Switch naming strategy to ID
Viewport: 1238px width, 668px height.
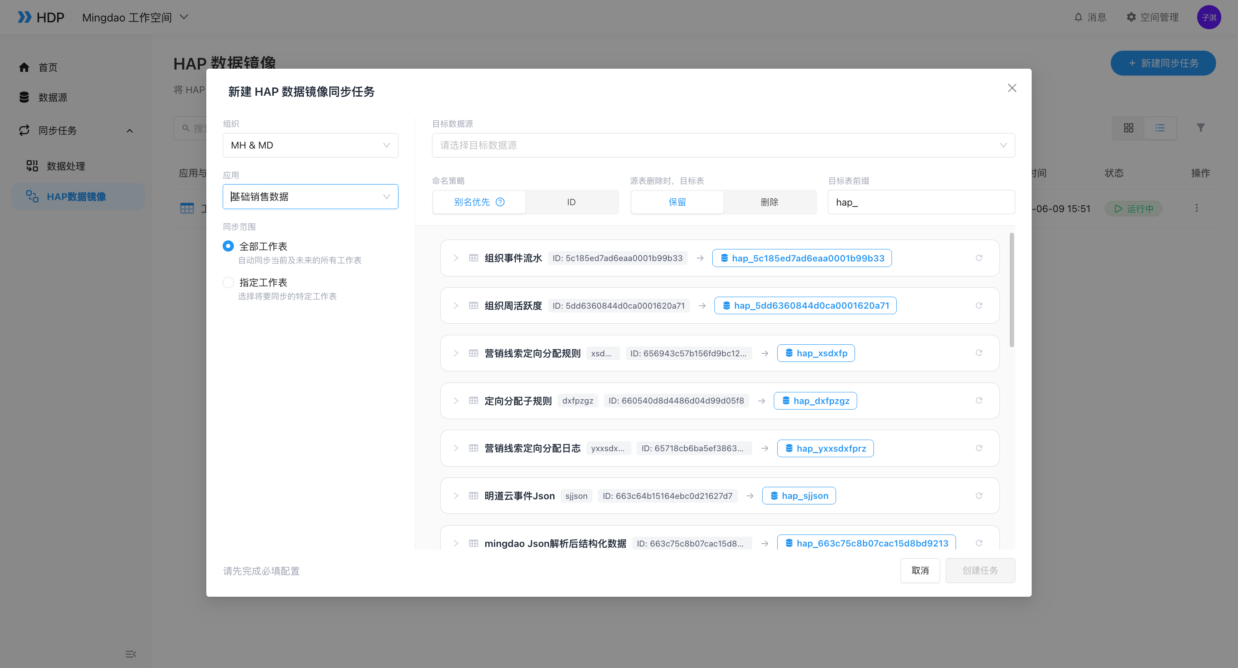[571, 202]
